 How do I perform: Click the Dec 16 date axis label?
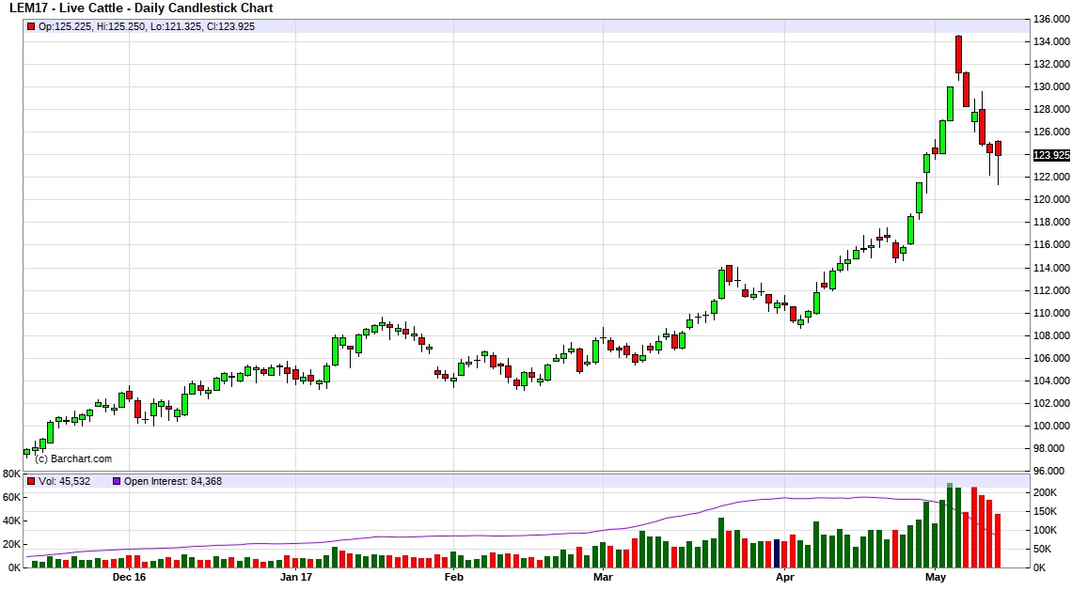(129, 577)
